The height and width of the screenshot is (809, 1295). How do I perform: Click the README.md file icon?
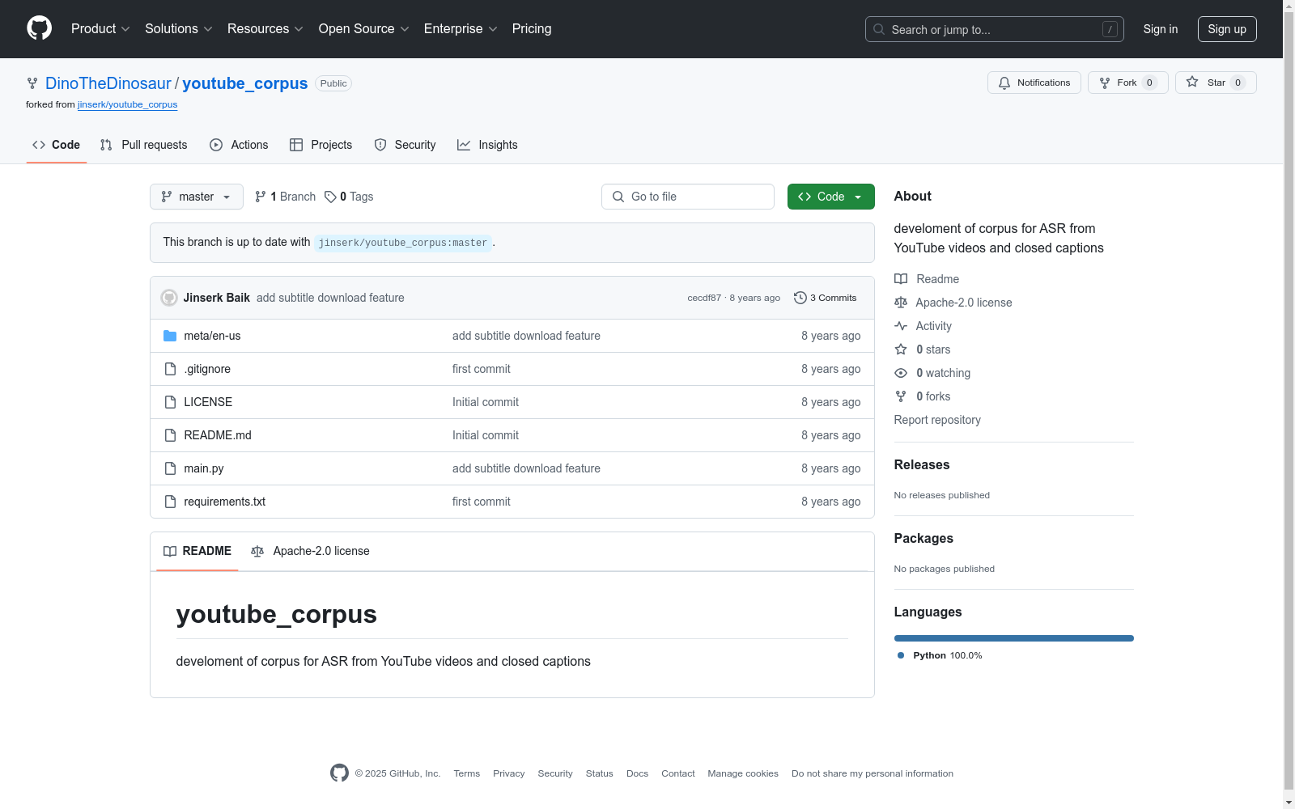tap(170, 435)
